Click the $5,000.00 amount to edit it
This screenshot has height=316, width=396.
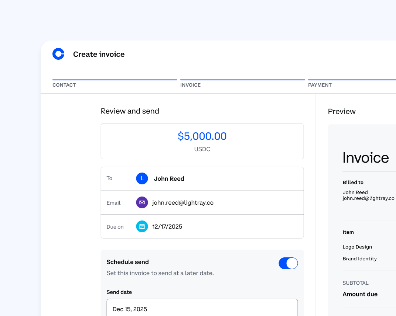[202, 136]
